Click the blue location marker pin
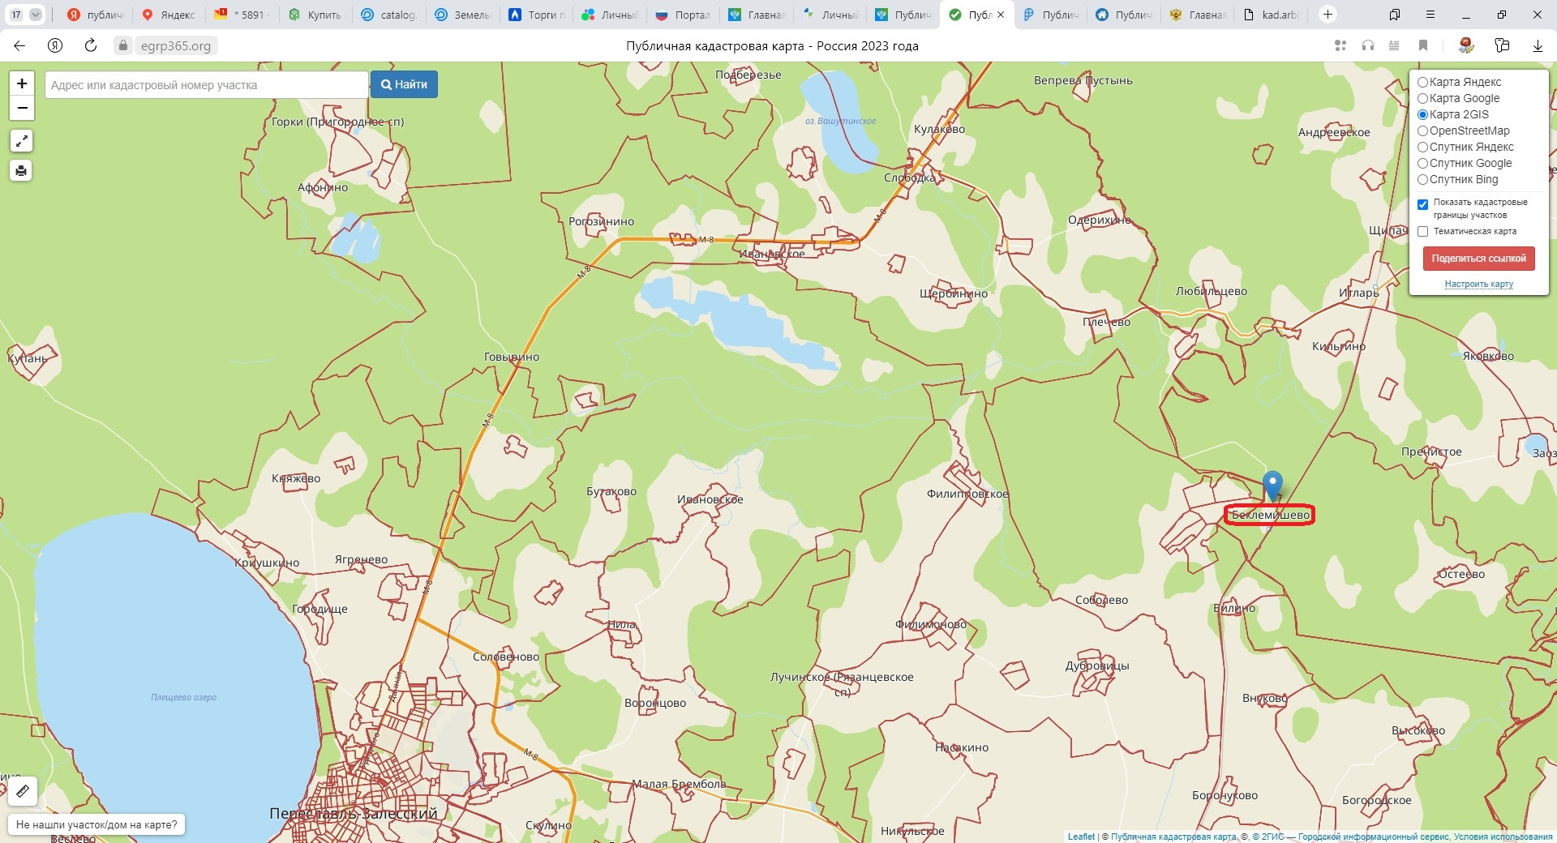The image size is (1557, 843). (x=1272, y=486)
